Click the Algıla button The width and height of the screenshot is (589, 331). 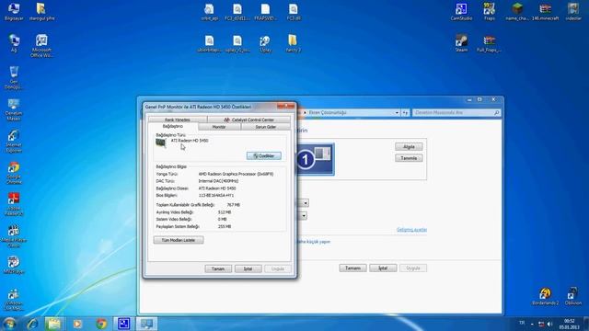point(409,147)
